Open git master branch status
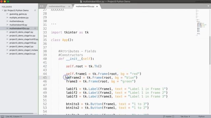211x118 pixels. pyautogui.click(x=168, y=117)
